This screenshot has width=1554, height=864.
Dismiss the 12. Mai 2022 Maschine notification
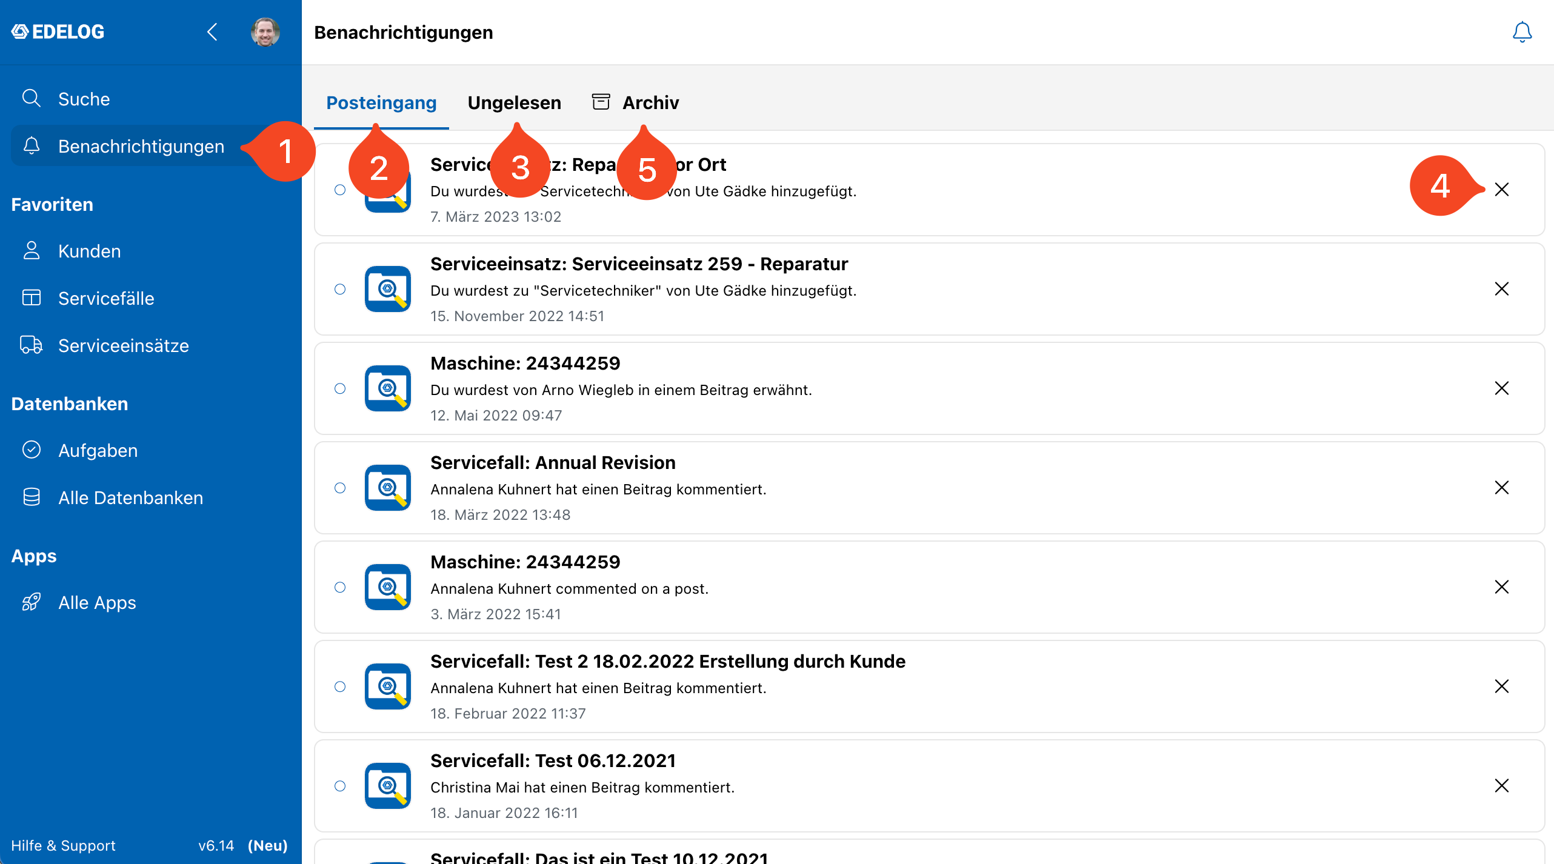(x=1502, y=388)
